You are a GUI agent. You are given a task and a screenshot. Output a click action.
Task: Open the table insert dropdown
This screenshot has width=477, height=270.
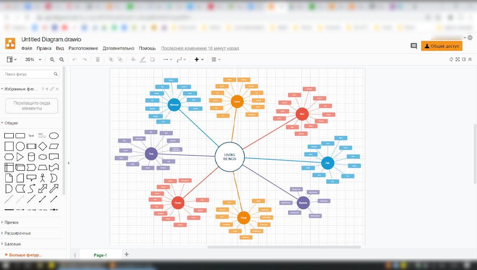coord(216,60)
